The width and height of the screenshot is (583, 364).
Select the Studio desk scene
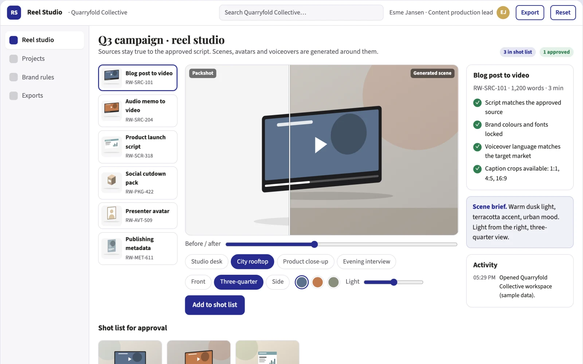tap(207, 262)
